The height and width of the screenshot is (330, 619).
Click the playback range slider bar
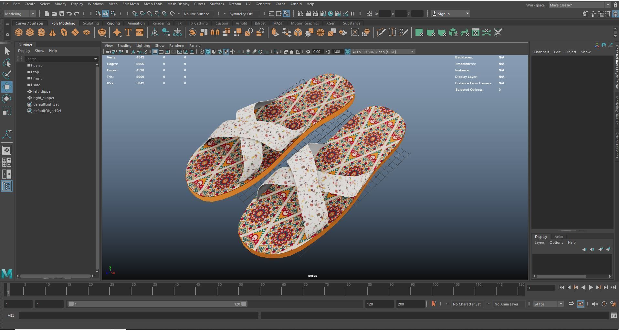point(157,304)
